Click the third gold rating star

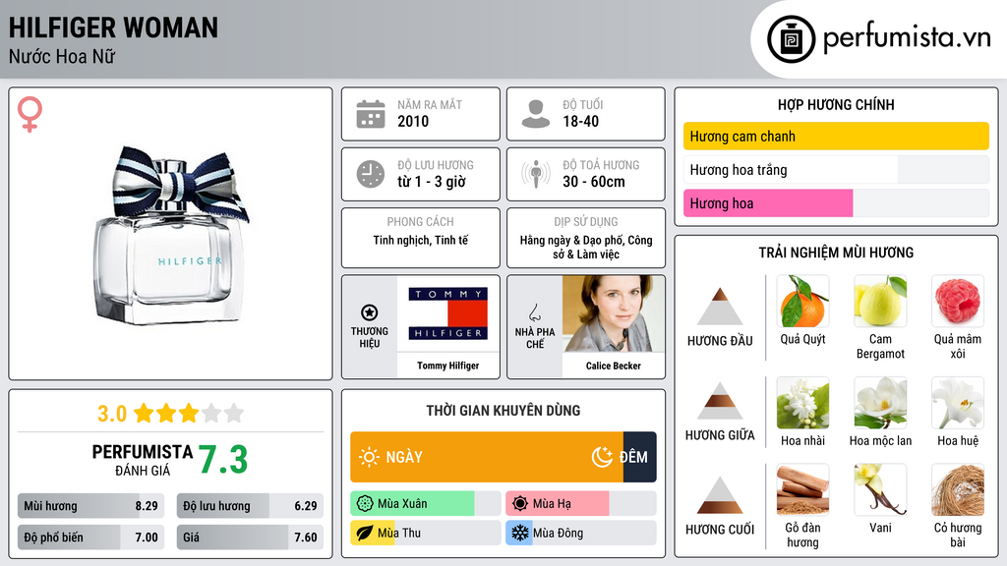(189, 413)
